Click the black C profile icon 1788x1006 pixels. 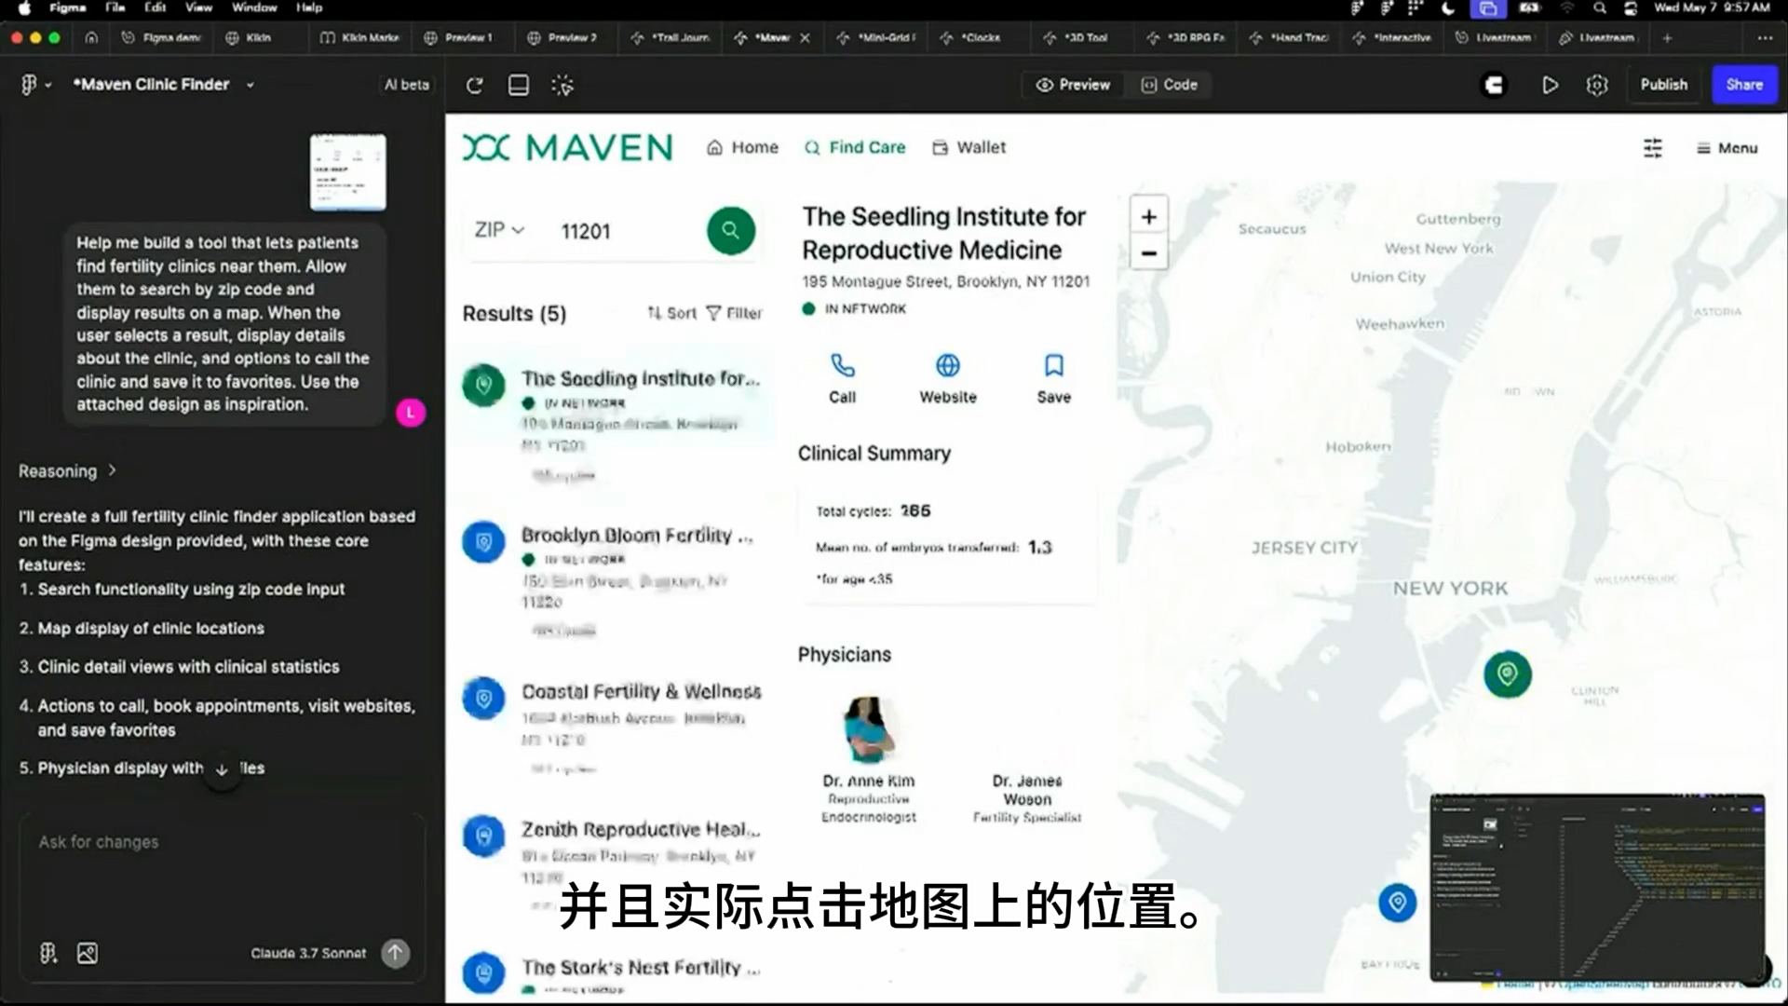pos(1494,85)
